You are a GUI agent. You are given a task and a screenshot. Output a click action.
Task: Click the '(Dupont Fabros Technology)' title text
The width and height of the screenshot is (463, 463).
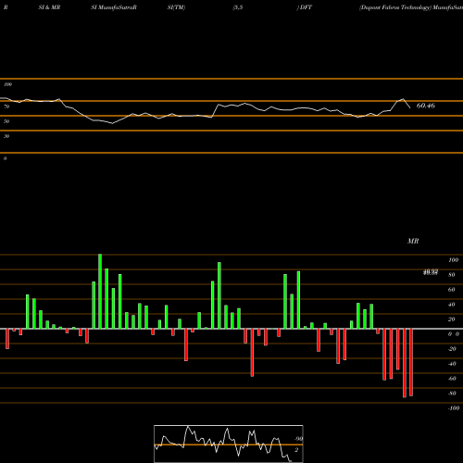pyautogui.click(x=395, y=7)
